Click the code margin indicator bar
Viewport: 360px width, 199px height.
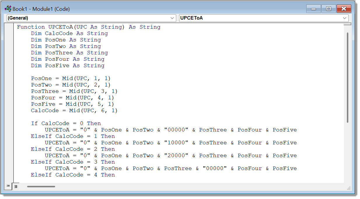pyautogui.click(x=9, y=103)
